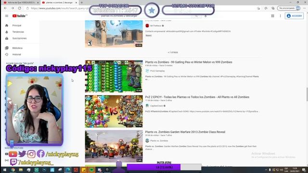Open File Explorer from the taskbar
This screenshot has height=173, width=308.
(x=21, y=170)
